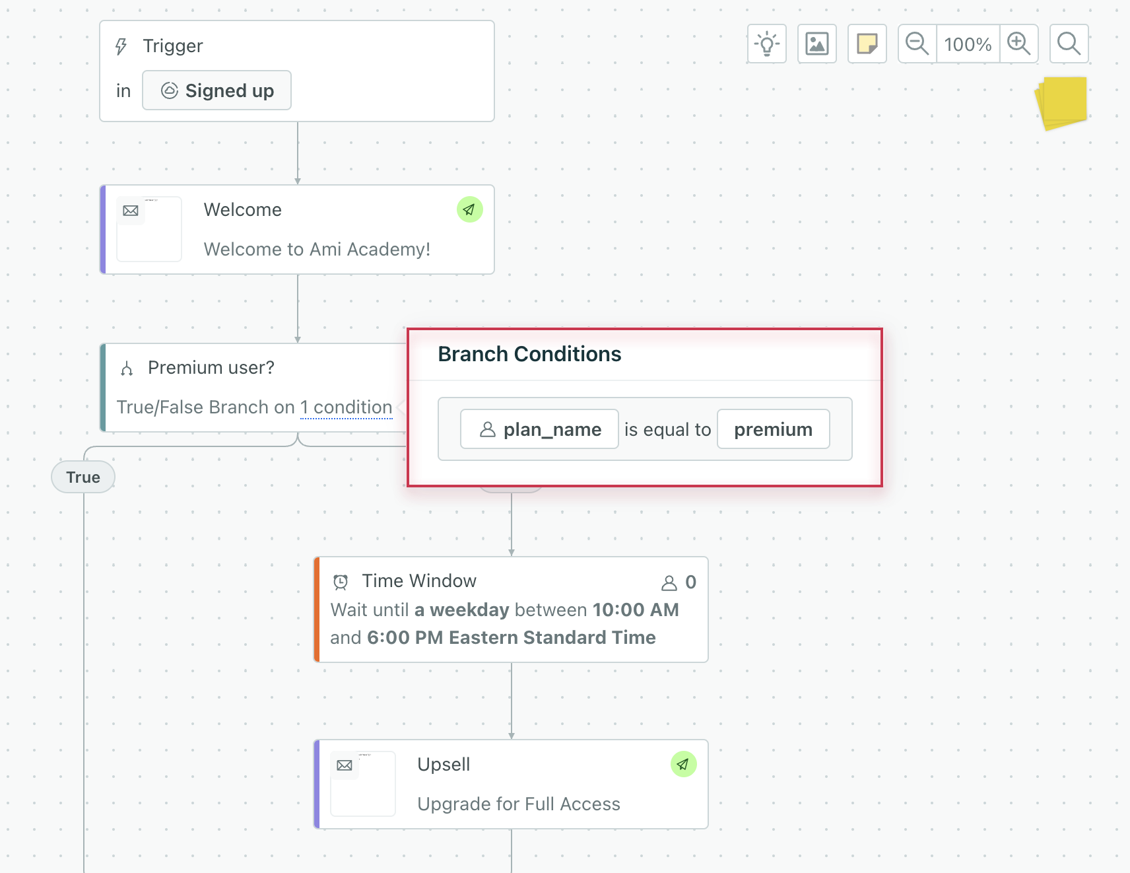Viewport: 1130px width, 873px height.
Task: Click the lightbulb tips icon
Action: 767,44
